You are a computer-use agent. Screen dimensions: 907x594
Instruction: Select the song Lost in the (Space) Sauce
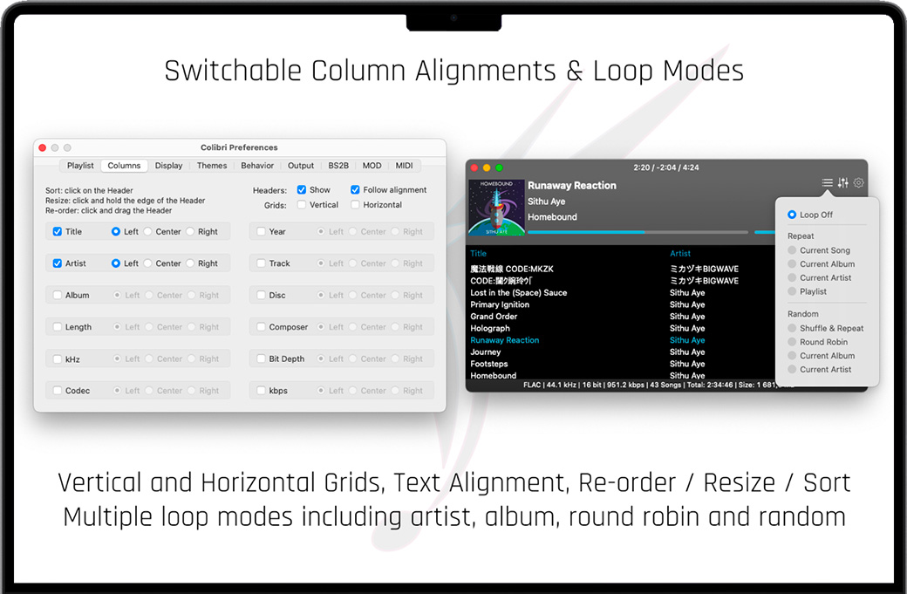(519, 293)
